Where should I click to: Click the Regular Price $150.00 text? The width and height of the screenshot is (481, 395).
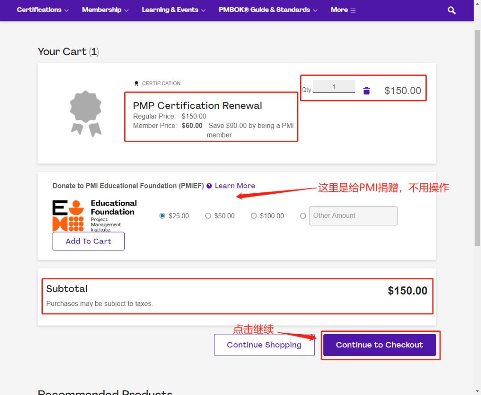(x=170, y=117)
